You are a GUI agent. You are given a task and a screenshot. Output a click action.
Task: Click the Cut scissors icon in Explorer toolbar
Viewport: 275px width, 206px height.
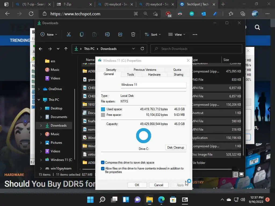(x=68, y=35)
